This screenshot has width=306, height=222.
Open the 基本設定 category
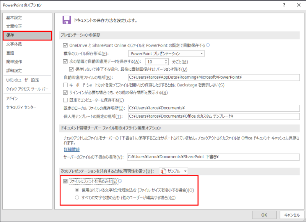click(x=14, y=18)
